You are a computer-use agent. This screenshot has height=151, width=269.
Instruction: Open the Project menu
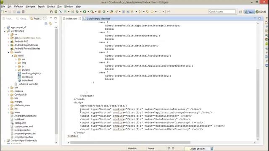click(51, 7)
